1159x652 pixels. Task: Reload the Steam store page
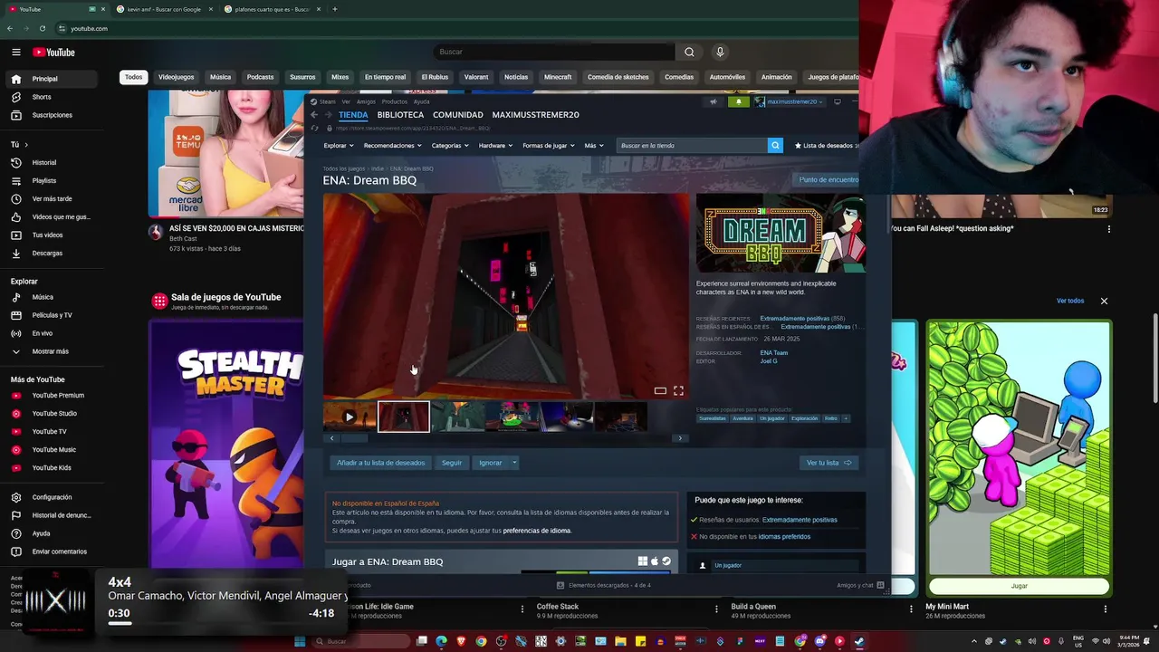[314, 128]
